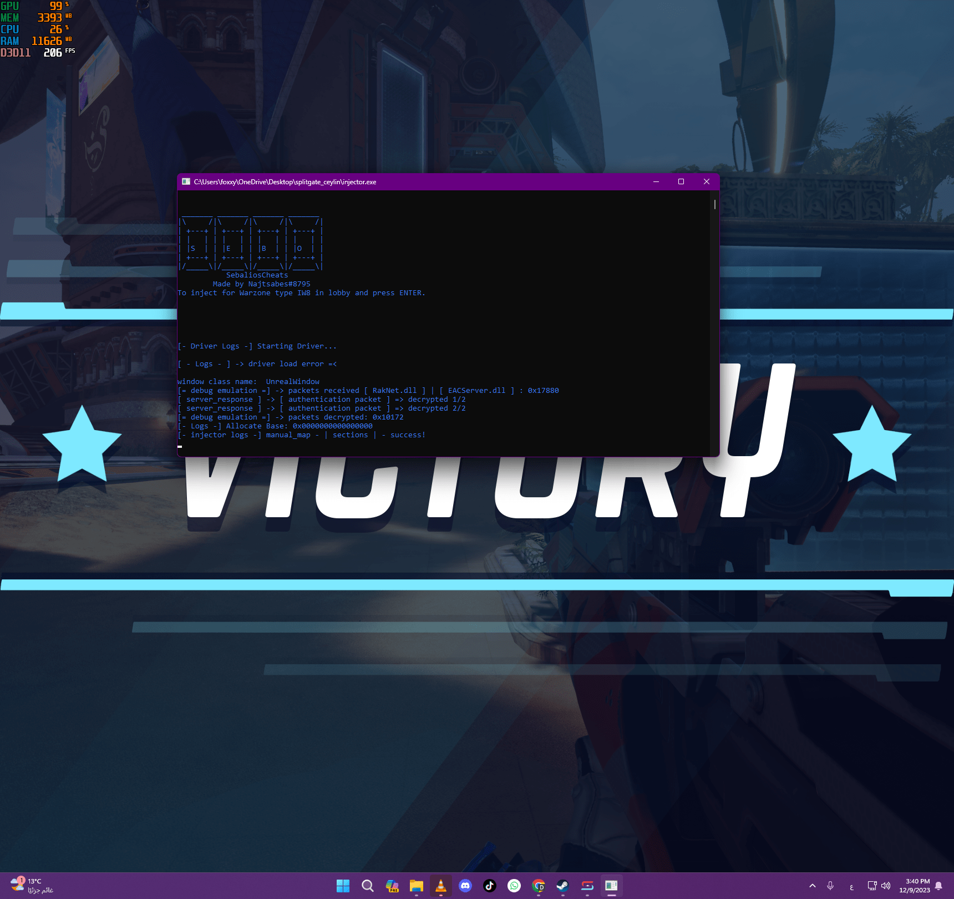Show hidden system tray icons
The height and width of the screenshot is (899, 954).
click(x=813, y=886)
